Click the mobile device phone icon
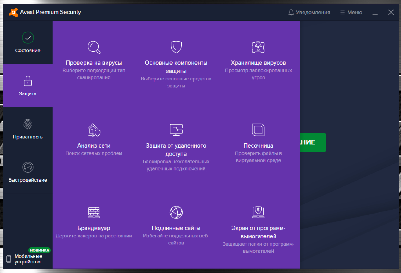Image resolution: width=401 pixels, height=273 pixels. (9, 259)
